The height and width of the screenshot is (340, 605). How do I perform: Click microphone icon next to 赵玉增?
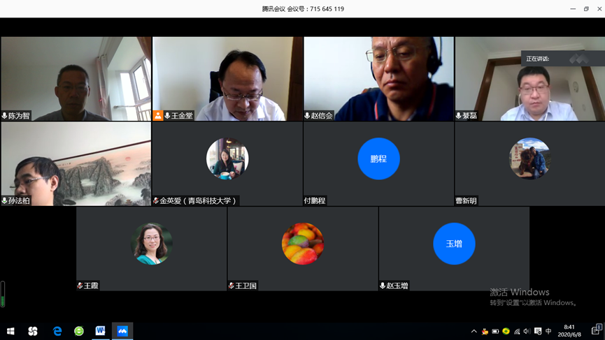383,286
